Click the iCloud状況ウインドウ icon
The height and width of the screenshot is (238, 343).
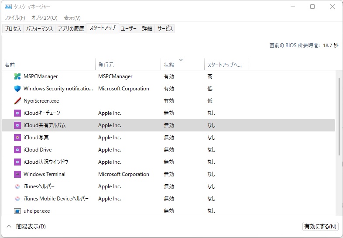point(17,162)
